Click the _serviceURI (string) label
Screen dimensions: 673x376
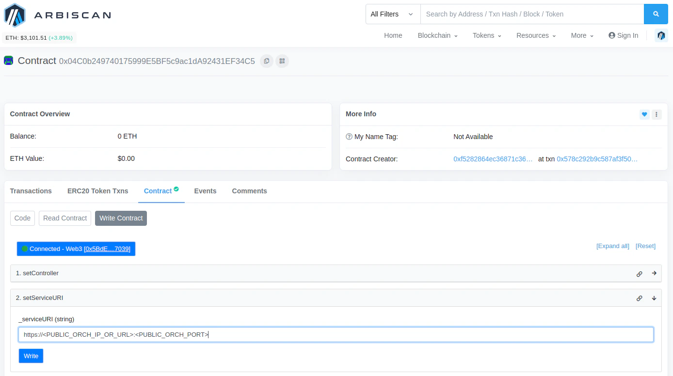(x=47, y=319)
